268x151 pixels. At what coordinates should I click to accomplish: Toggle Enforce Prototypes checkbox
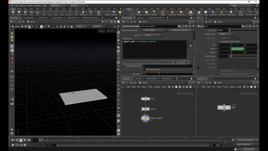[144, 70]
